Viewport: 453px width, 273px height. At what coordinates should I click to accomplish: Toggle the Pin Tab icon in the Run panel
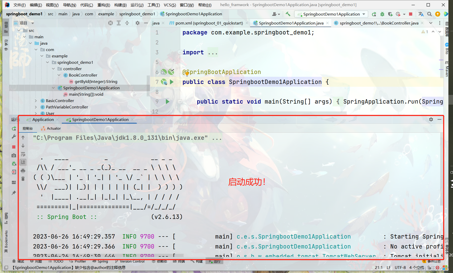(14, 193)
